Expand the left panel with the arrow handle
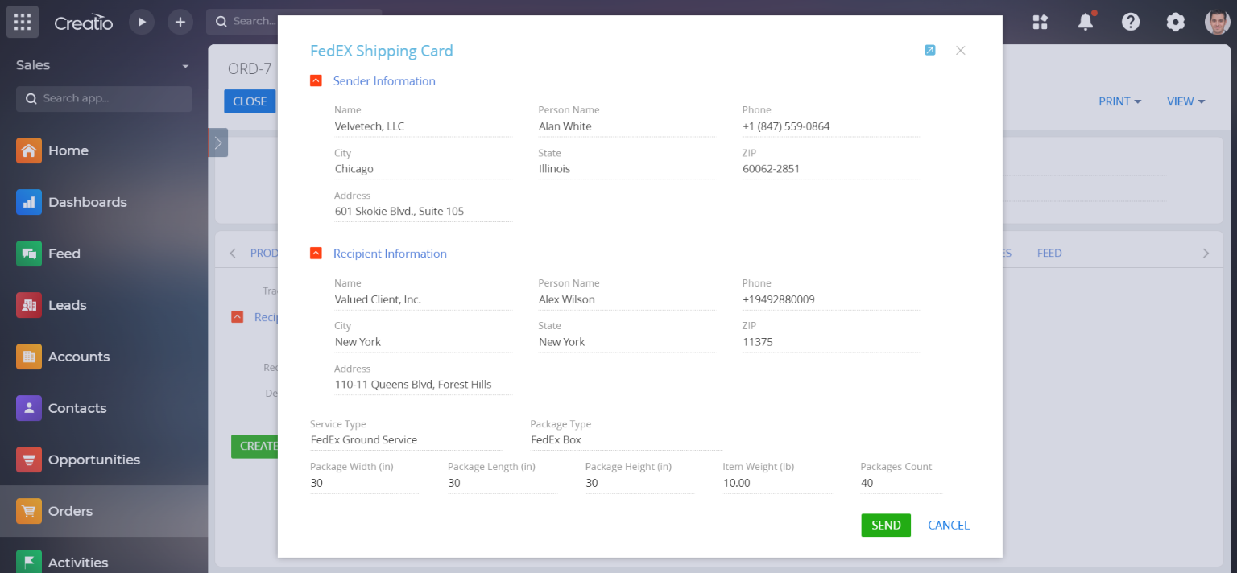The width and height of the screenshot is (1237, 573). (217, 142)
